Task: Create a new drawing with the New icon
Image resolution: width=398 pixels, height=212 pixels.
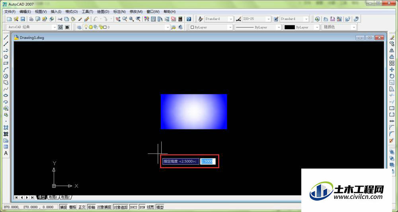Action: 10,19
